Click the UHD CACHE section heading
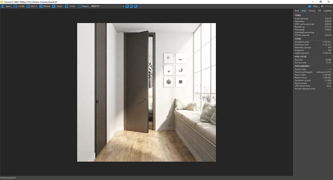This screenshot has height=180, width=333. click(301, 57)
